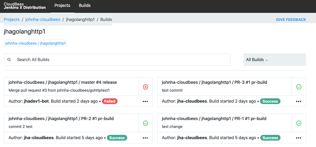The height and width of the screenshot is (147, 316).
Task: Click the 'commit 2 test' message text
Action: [21, 127]
